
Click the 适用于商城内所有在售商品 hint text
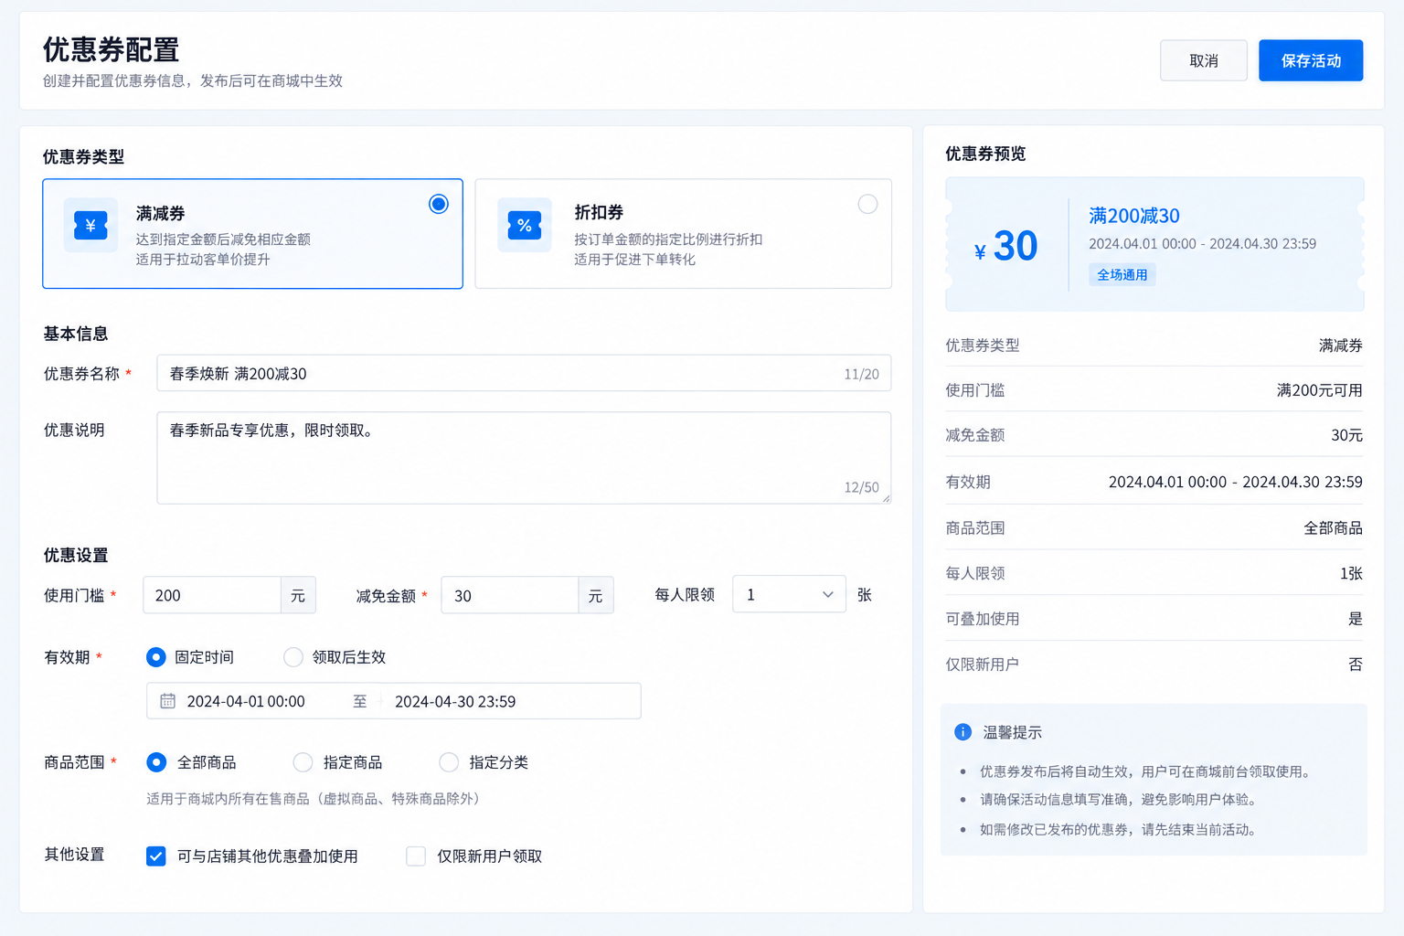tap(313, 799)
